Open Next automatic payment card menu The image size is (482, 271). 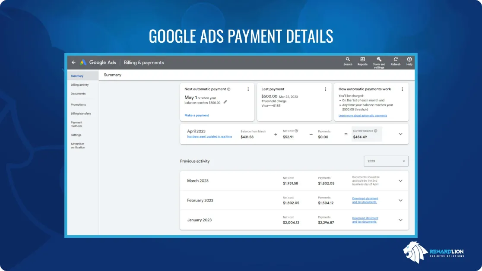(248, 89)
